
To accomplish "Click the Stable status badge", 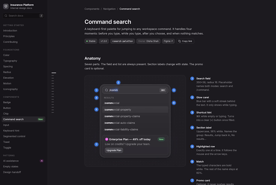I will pos(91,41).
